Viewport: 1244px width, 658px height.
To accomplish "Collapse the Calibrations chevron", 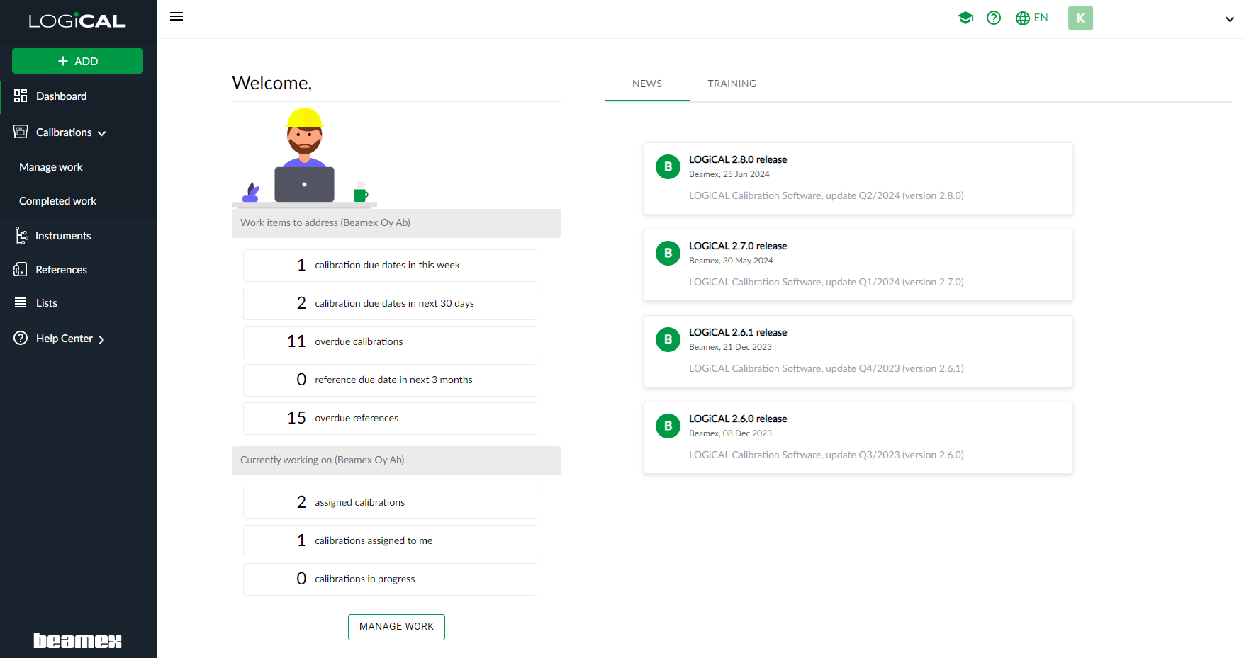I will pyautogui.click(x=102, y=133).
